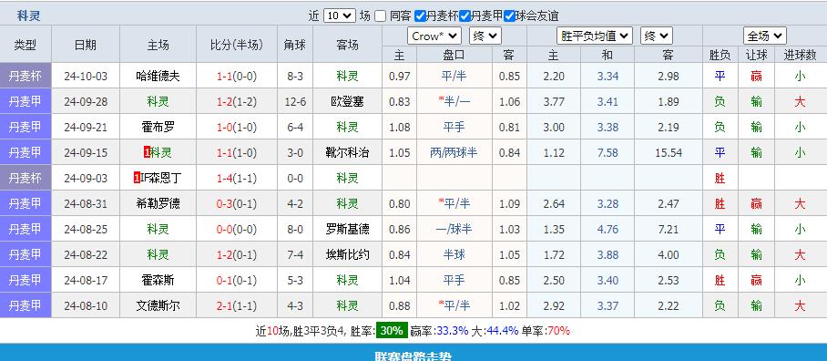Open the 文德斯尔 team link
This screenshot has width=827, height=361.
click(158, 305)
